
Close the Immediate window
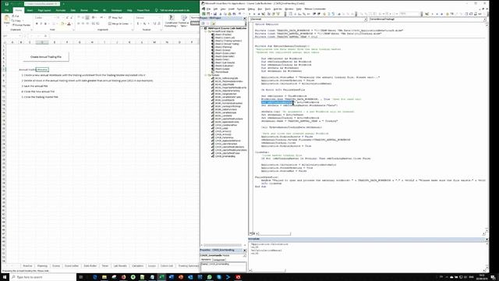coord(487,239)
